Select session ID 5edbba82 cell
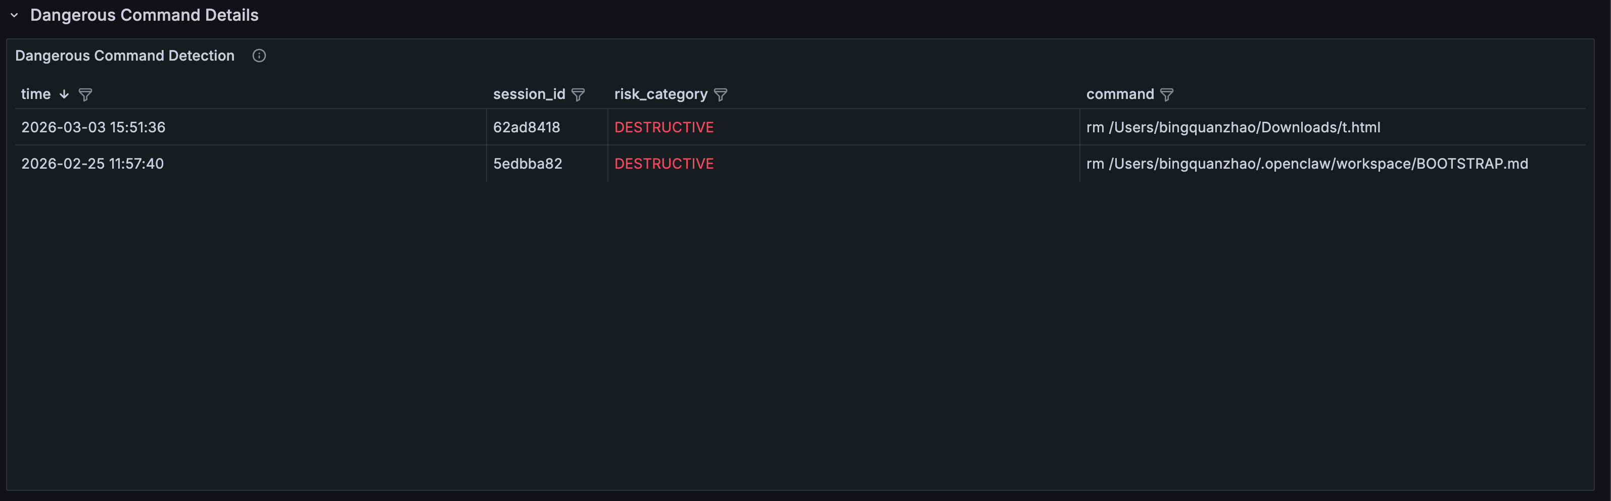1611x501 pixels. tap(527, 164)
